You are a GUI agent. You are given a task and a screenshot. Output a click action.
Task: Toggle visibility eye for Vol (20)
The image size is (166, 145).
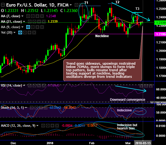pyautogui.click(x=20, y=32)
